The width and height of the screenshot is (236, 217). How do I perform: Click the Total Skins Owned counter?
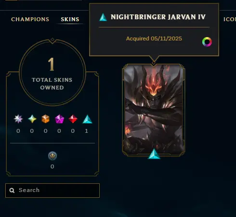[52, 73]
